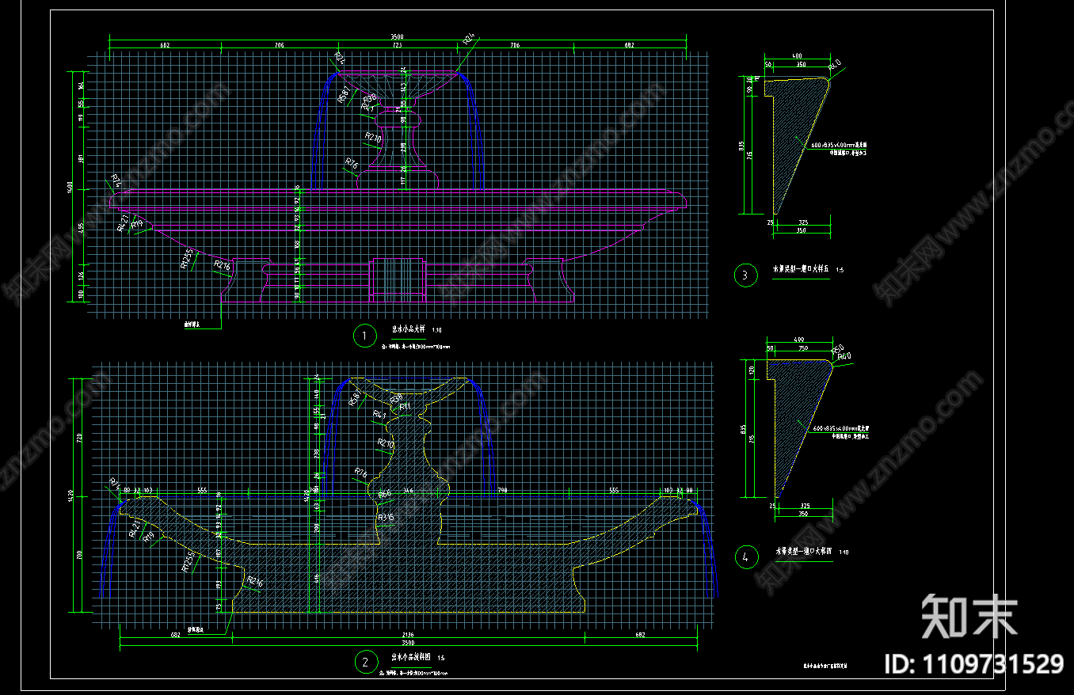Pick the 700 vertical dimension text
Image resolution: width=1074 pixels, height=695 pixels.
(79, 554)
